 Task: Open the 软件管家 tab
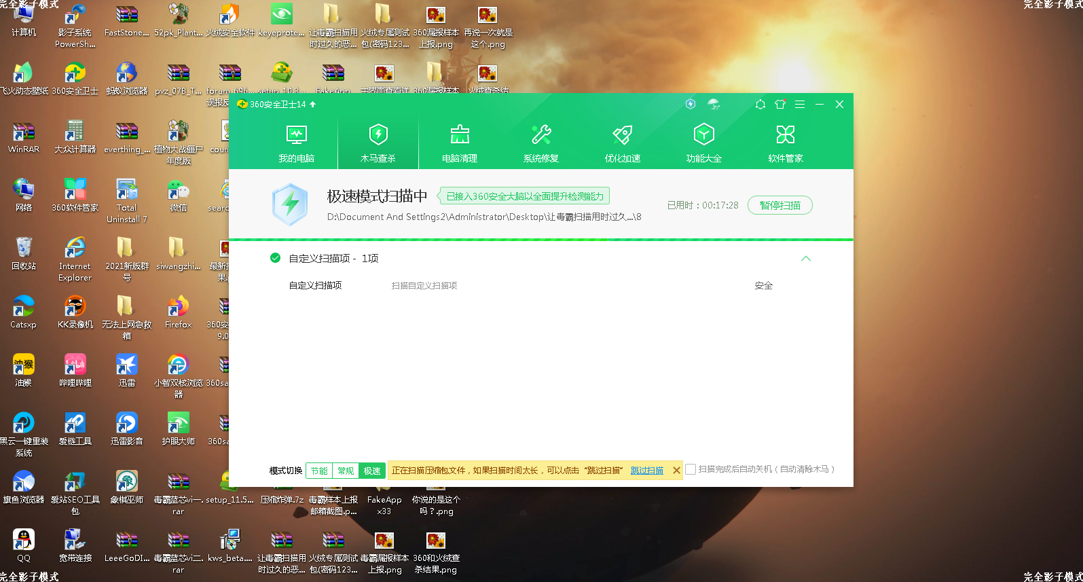(786, 143)
